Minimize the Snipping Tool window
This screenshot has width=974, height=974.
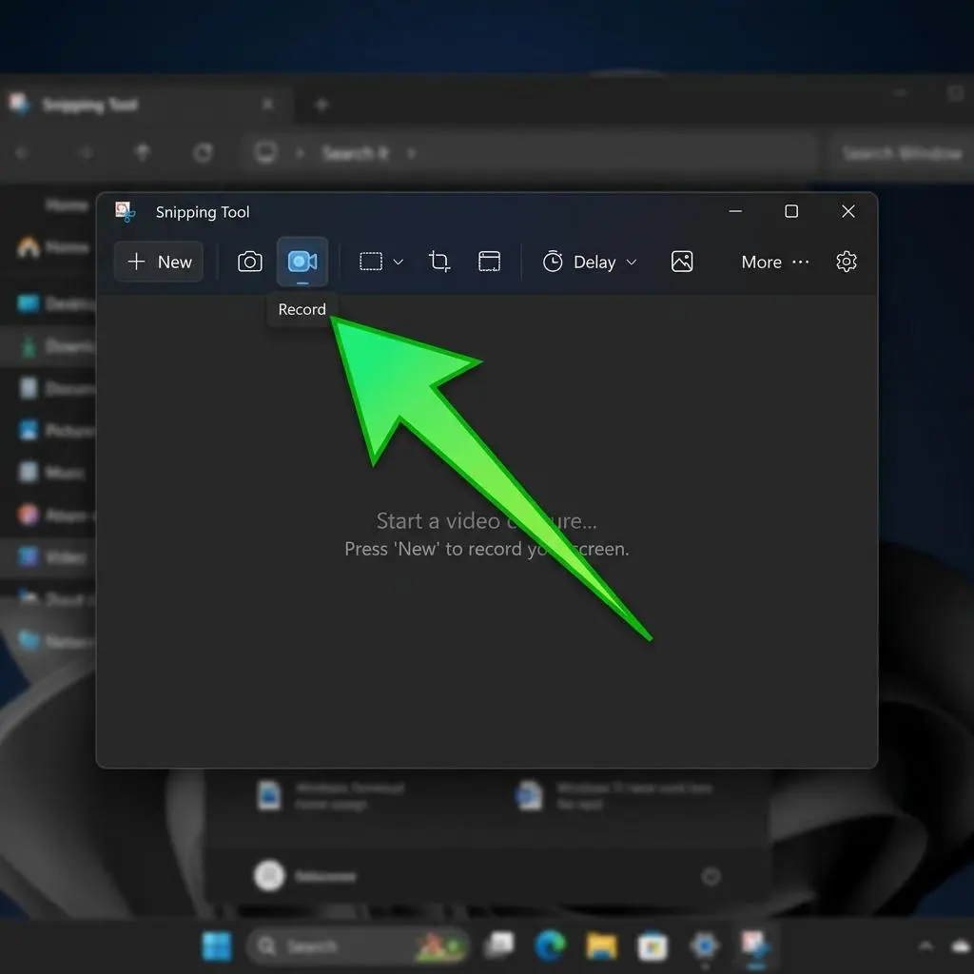pyautogui.click(x=735, y=211)
